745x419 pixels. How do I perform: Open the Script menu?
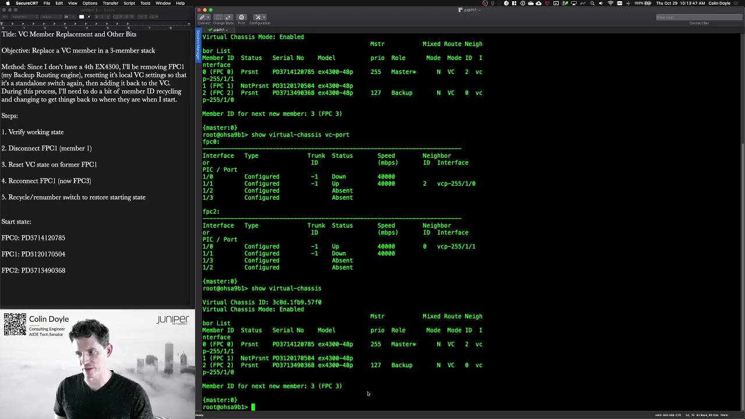pos(129,3)
